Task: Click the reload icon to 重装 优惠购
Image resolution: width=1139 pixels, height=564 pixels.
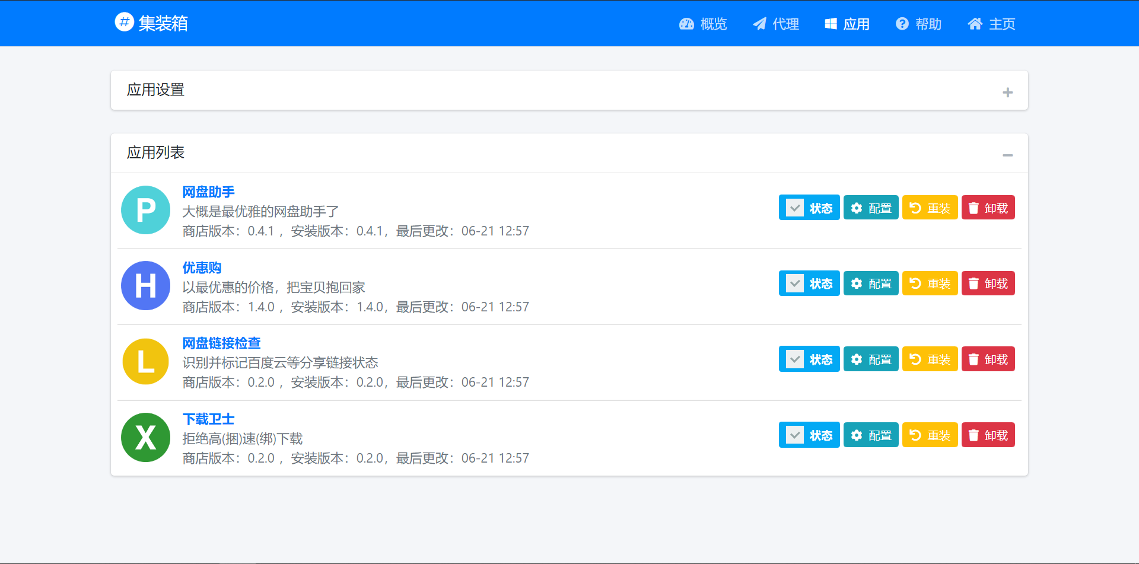Action: 914,283
